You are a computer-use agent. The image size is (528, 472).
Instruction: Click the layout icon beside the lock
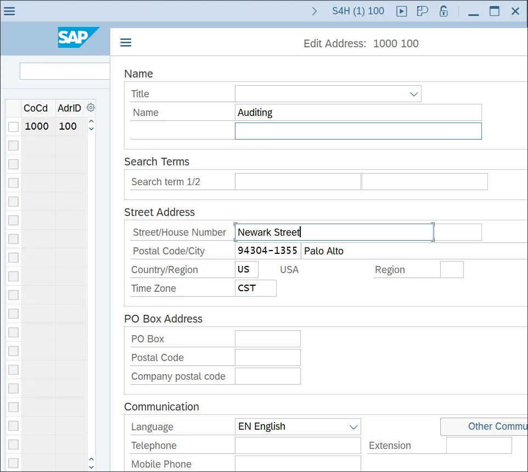tap(422, 11)
